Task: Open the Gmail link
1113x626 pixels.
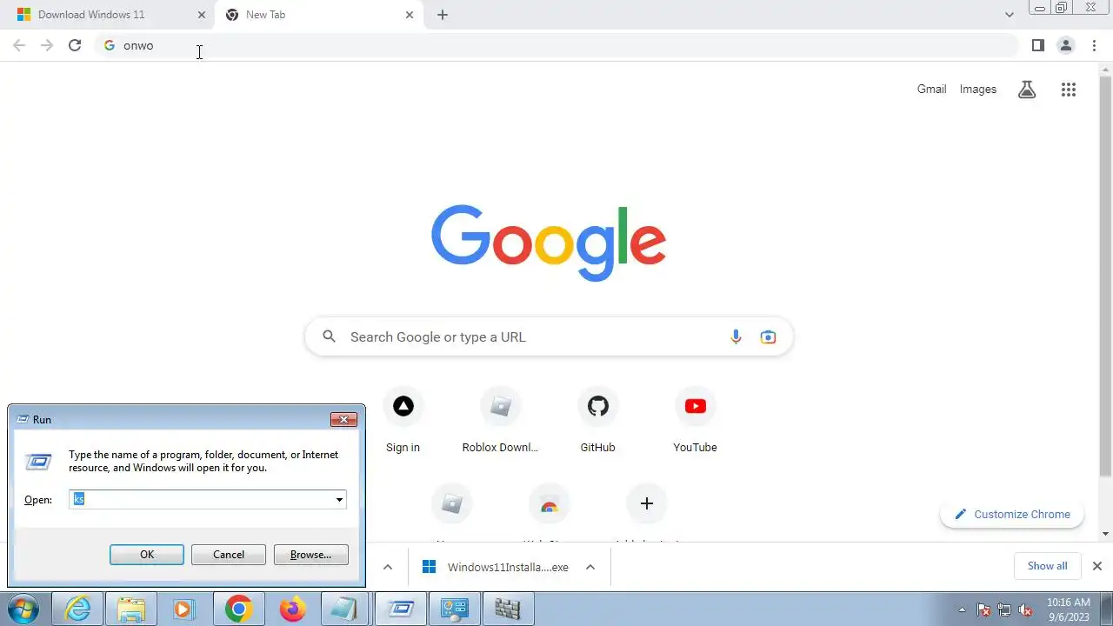Action: point(931,89)
